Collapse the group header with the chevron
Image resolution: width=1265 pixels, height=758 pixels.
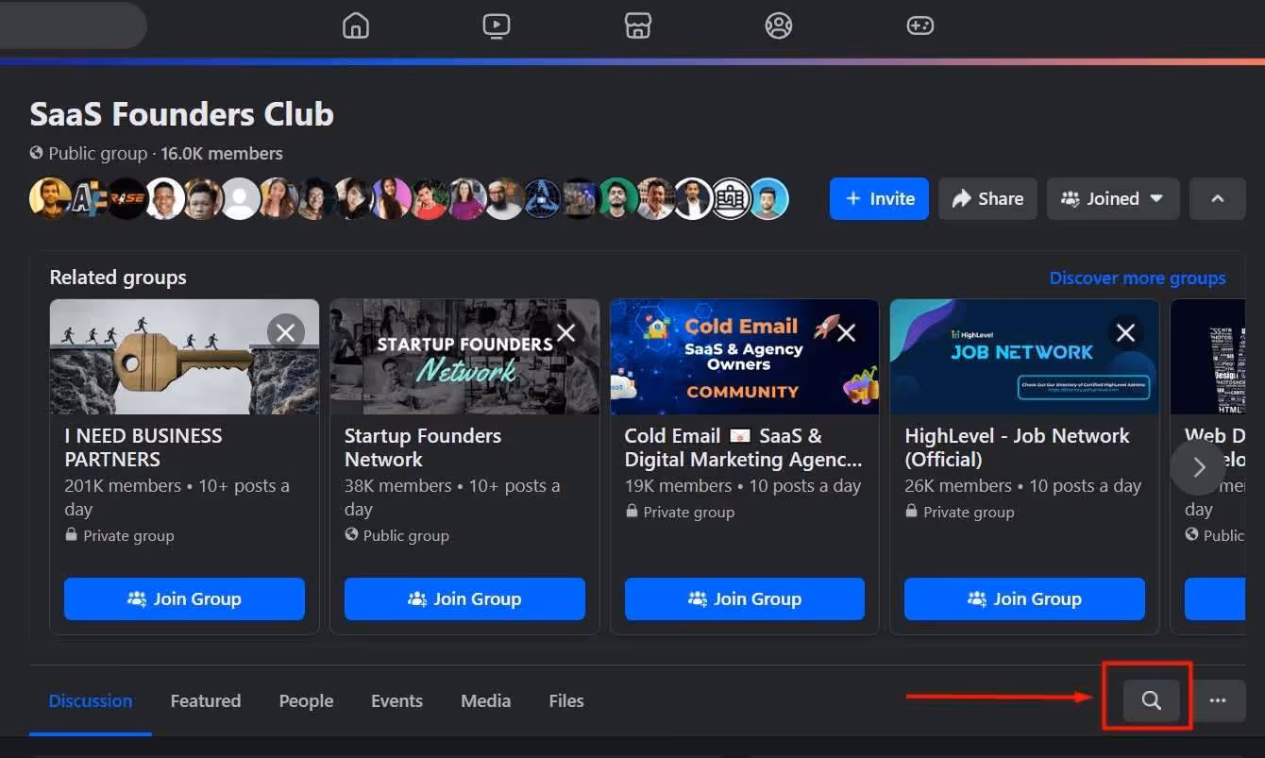pyautogui.click(x=1218, y=198)
